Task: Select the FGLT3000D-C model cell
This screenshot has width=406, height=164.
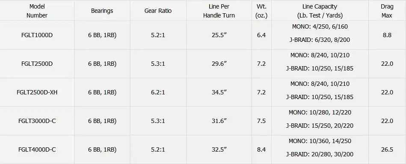Action: coord(37,121)
